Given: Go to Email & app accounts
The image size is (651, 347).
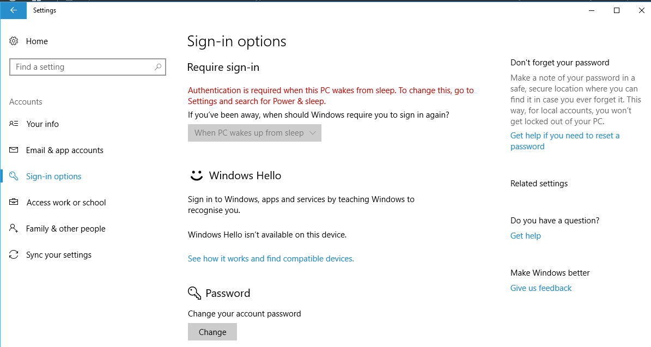Looking at the screenshot, I should (64, 150).
